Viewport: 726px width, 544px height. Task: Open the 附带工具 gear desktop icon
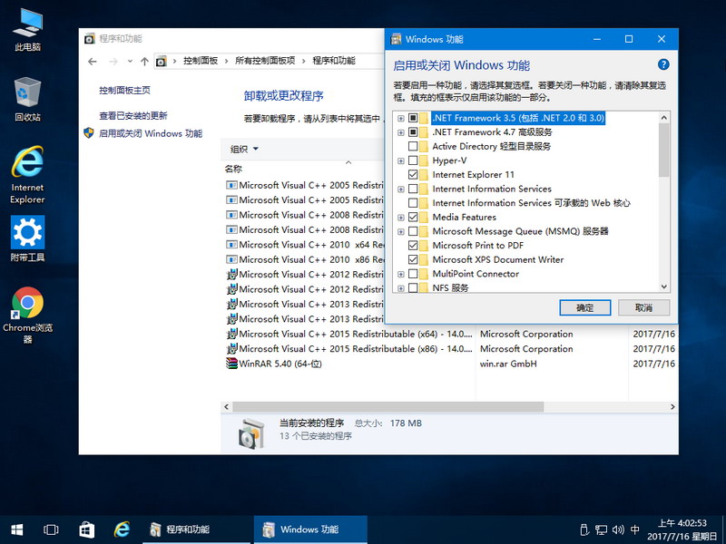pos(28,238)
